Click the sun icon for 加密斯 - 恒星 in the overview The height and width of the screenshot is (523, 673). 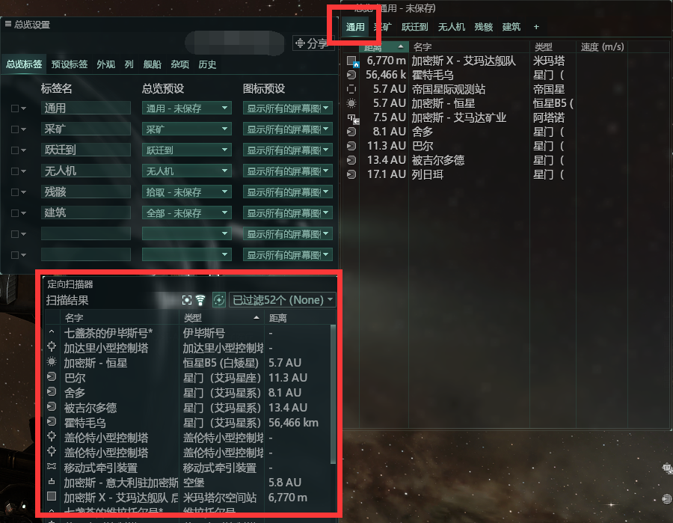tap(351, 103)
